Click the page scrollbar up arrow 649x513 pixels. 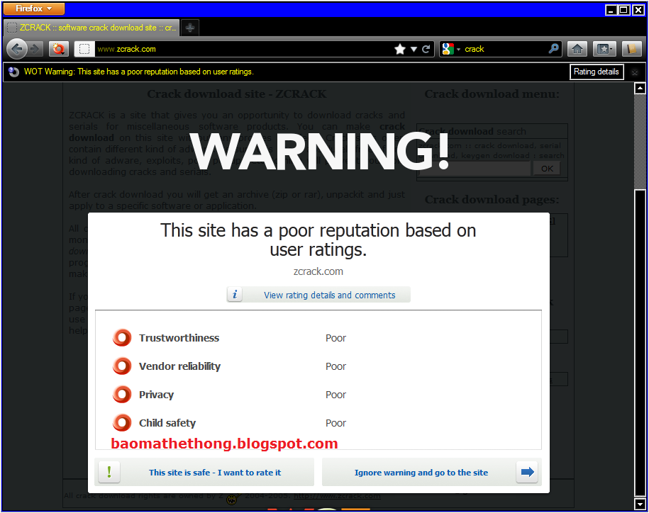[x=640, y=88]
